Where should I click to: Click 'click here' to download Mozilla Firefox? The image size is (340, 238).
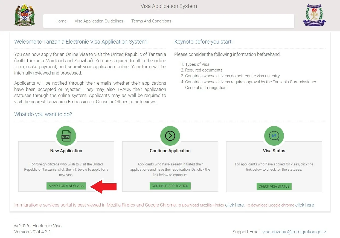coord(234,205)
